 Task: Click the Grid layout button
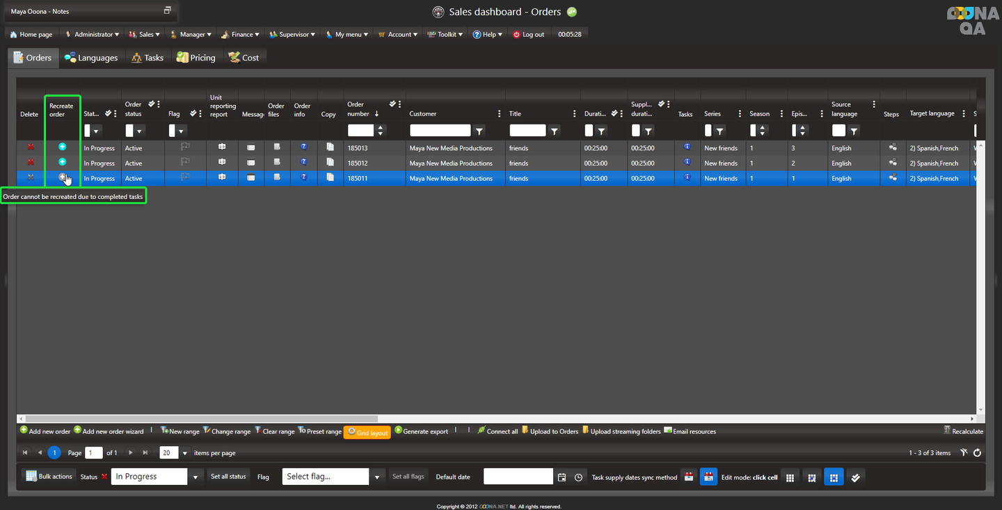tap(367, 432)
